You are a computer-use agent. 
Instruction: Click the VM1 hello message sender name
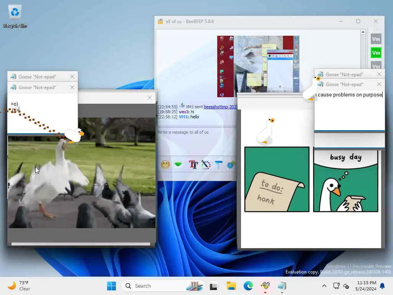(x=183, y=117)
